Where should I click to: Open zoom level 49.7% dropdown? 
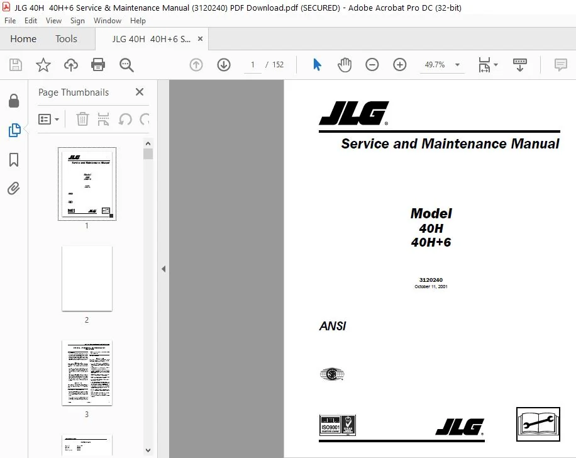tap(457, 65)
